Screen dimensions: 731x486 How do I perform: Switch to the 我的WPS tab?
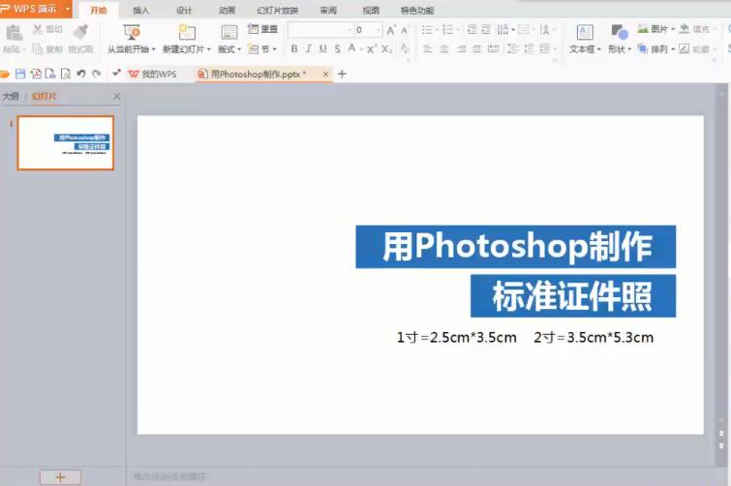click(153, 74)
